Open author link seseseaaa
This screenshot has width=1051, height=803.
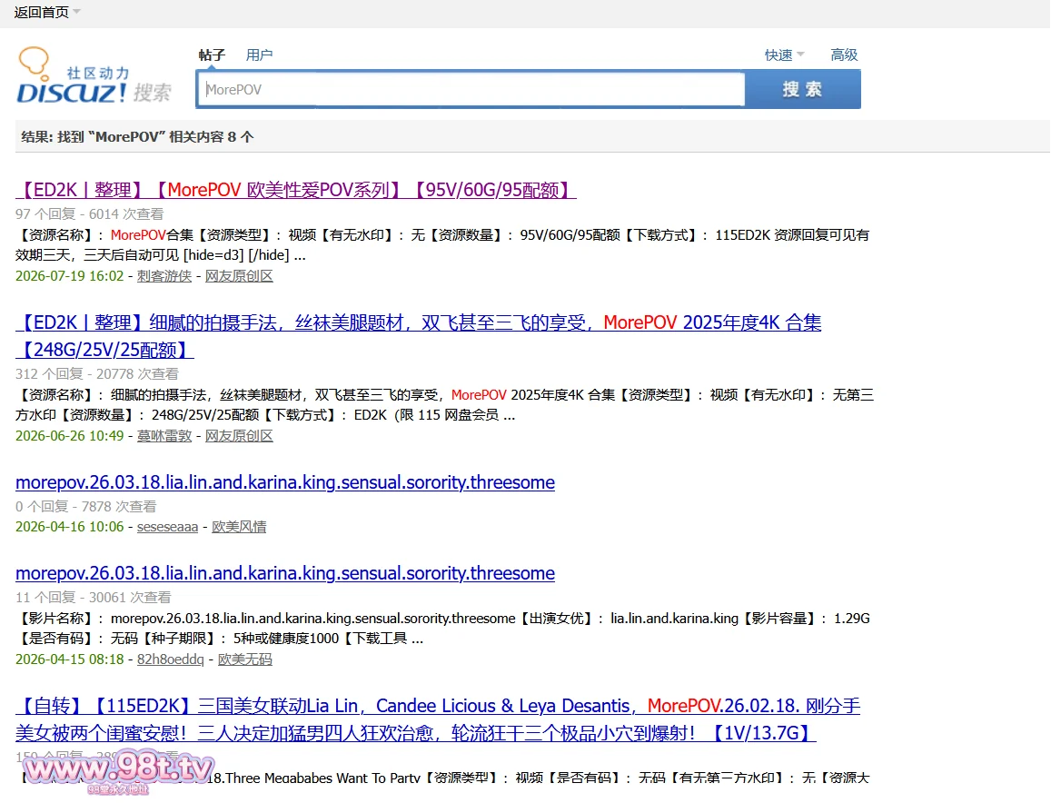pos(167,527)
